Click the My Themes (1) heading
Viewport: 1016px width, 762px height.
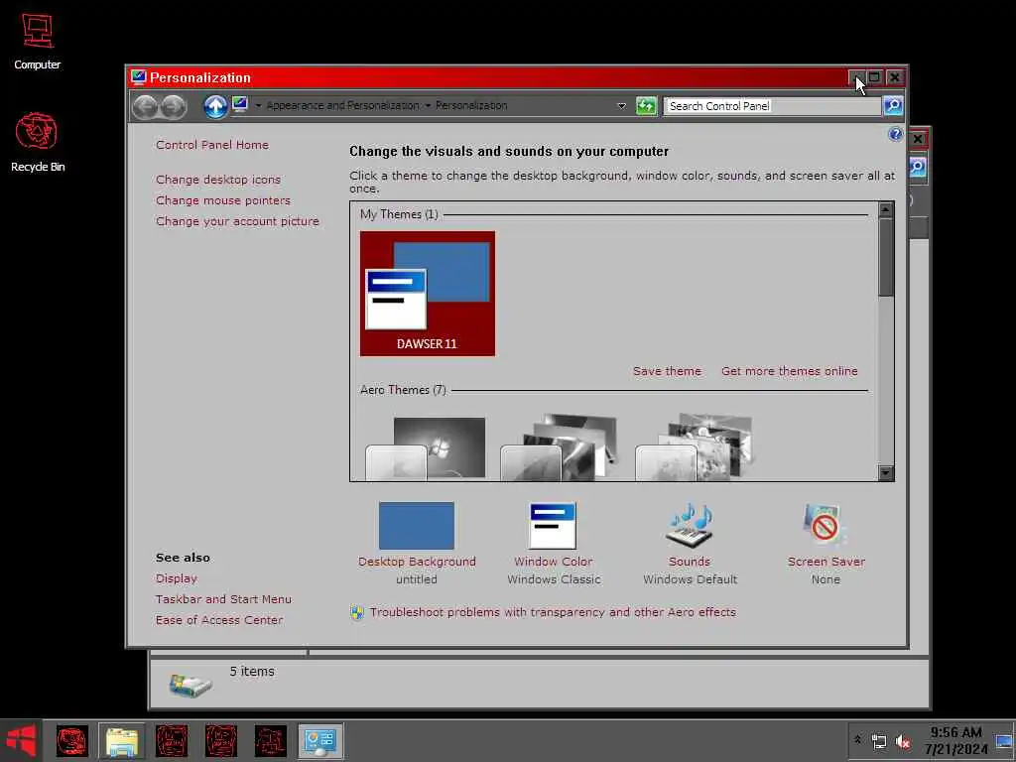pyautogui.click(x=399, y=214)
